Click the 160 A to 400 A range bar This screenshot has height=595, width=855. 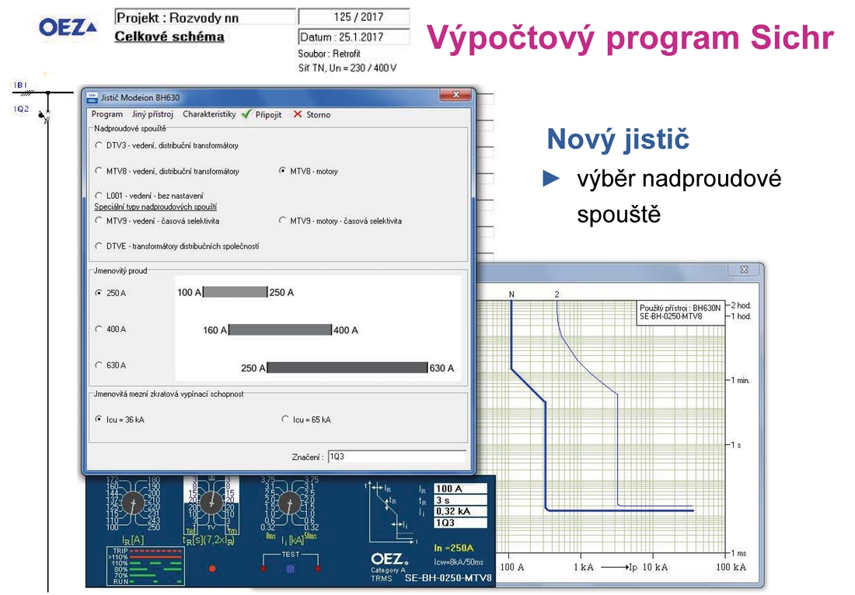click(x=281, y=329)
